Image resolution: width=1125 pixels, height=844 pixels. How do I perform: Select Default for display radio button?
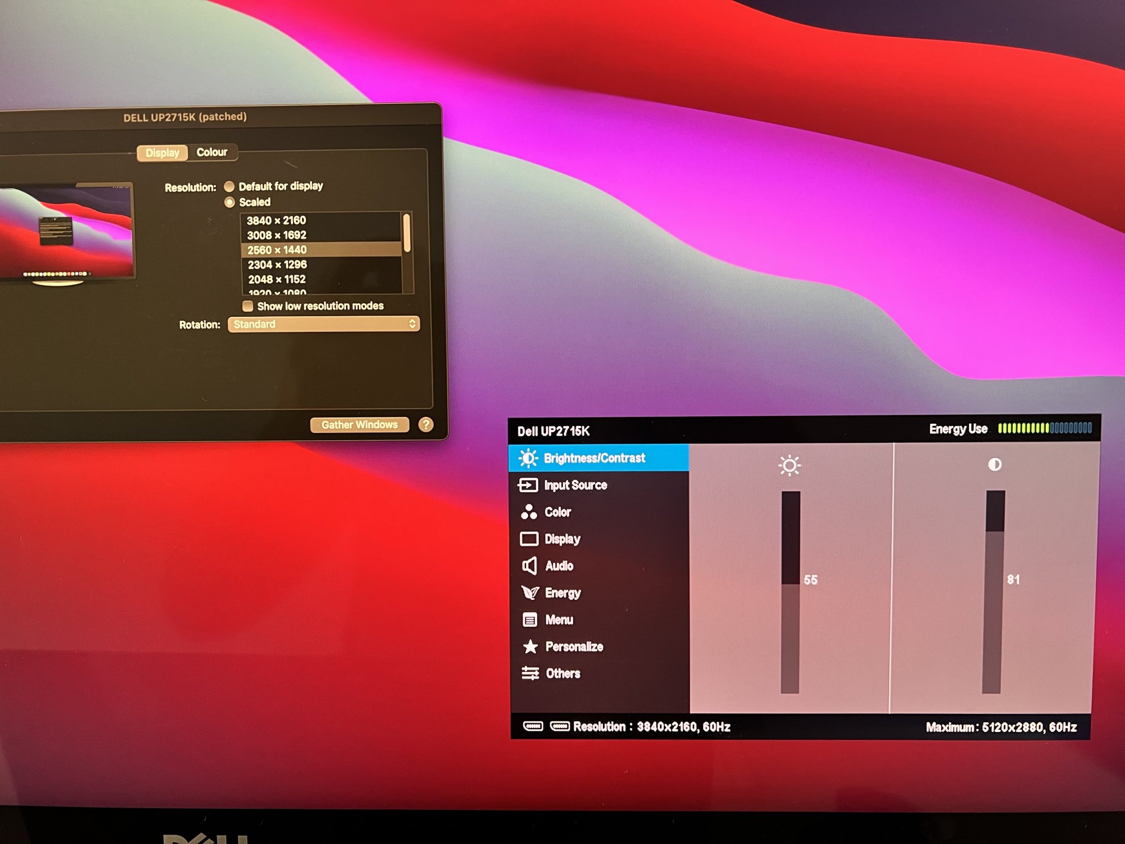pyautogui.click(x=229, y=186)
